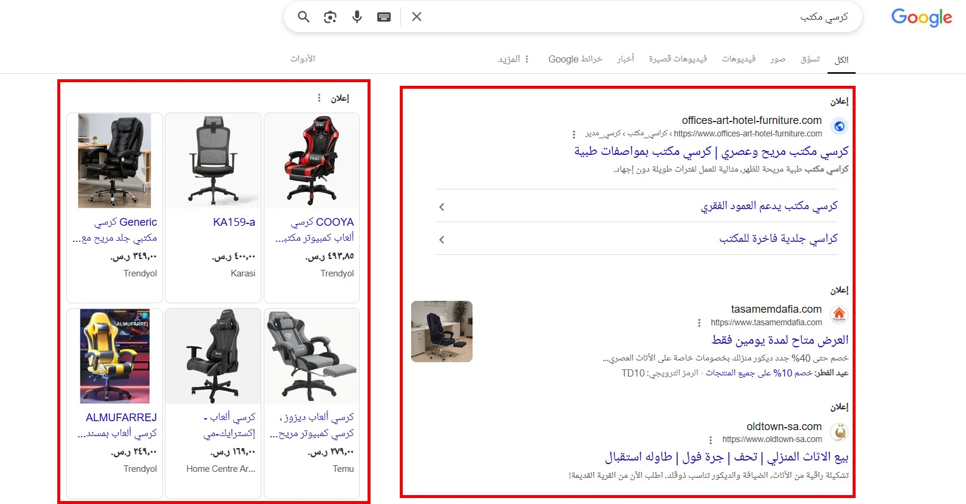Open Generic black leather chair image
Image resolution: width=966 pixels, height=504 pixels.
tap(115, 161)
